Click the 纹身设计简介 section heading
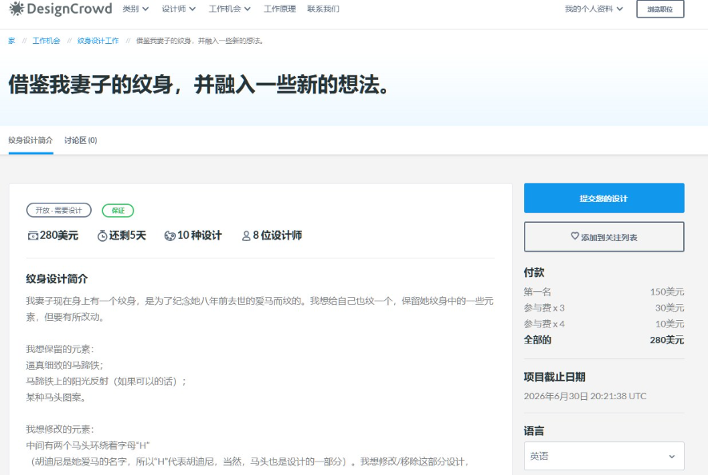Viewport: 708px width, 475px height. [x=57, y=279]
